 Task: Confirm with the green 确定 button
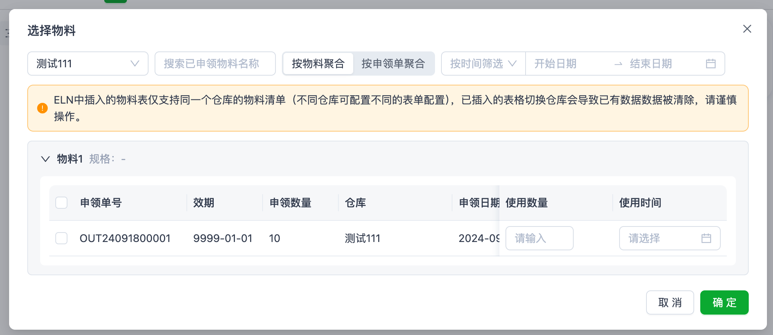coord(724,302)
